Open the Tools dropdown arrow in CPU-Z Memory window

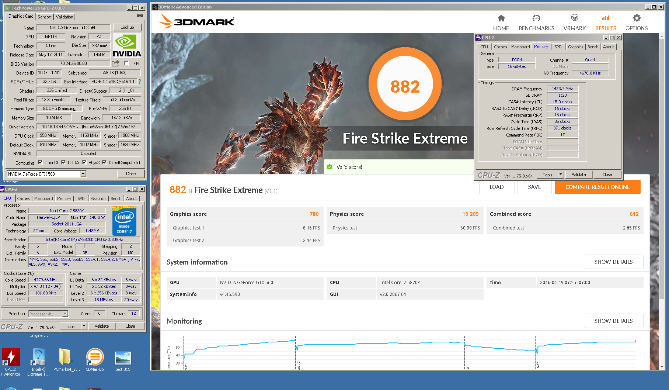click(x=561, y=174)
